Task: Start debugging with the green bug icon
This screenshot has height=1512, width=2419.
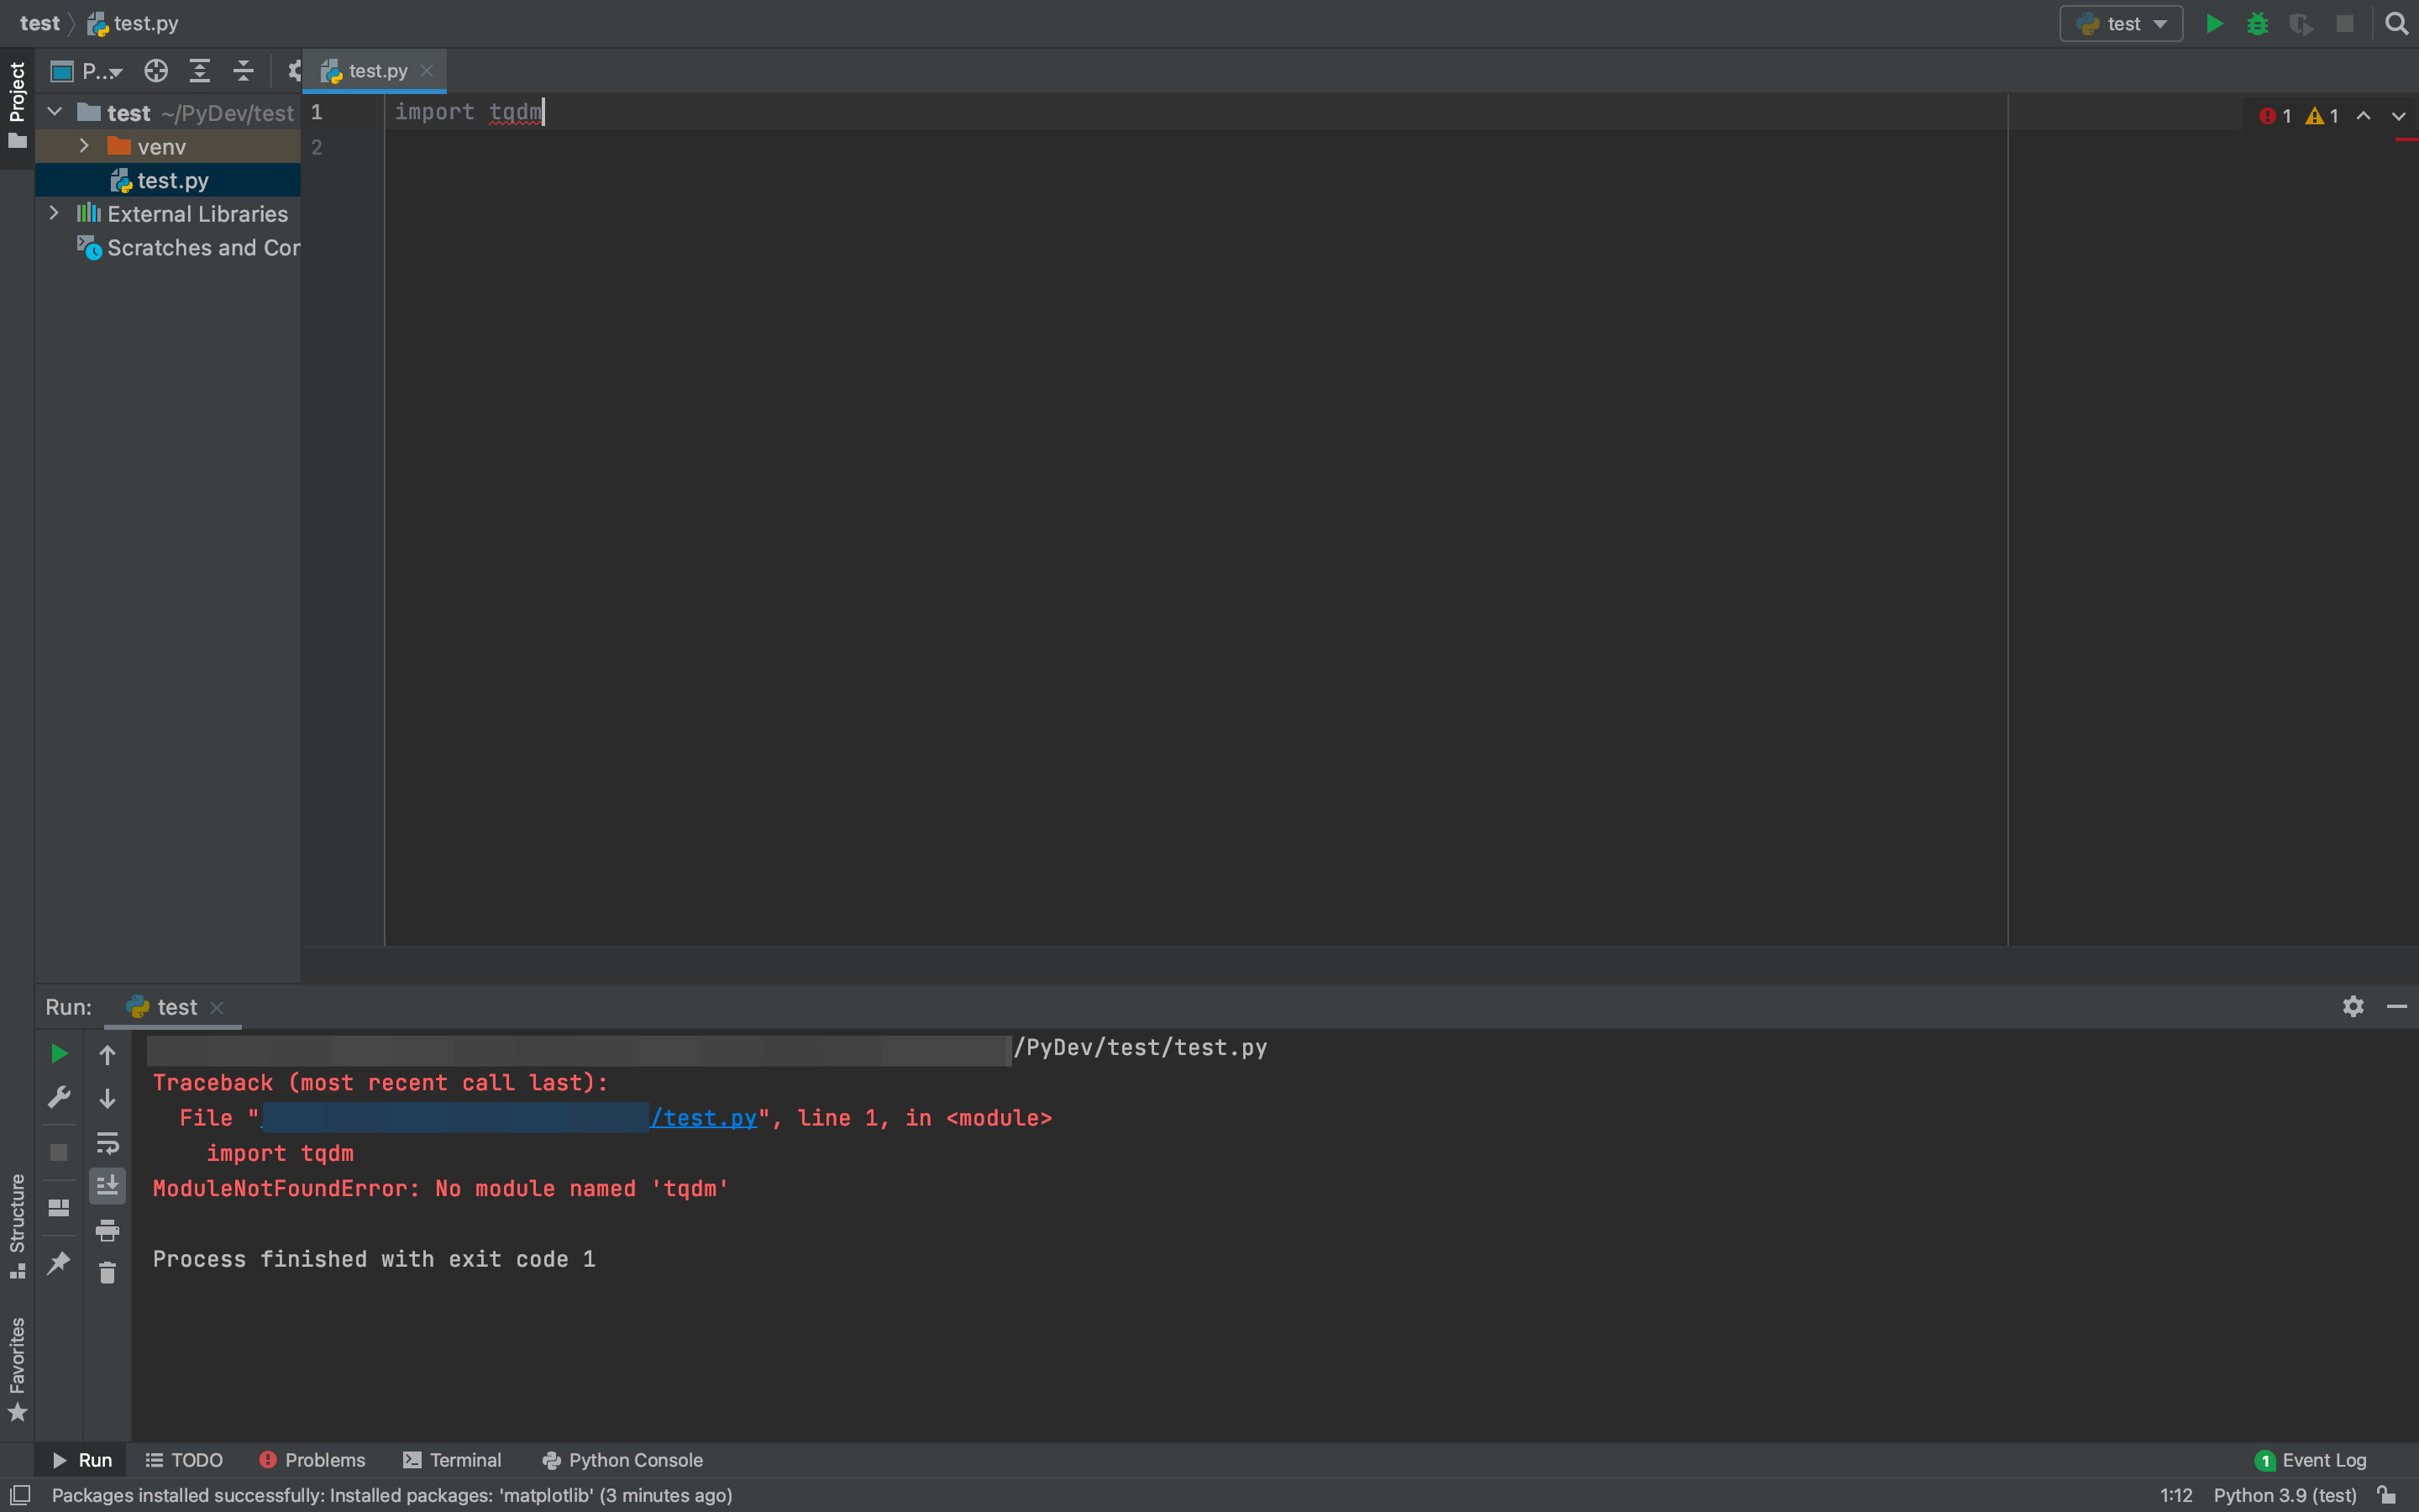Action: (2257, 24)
